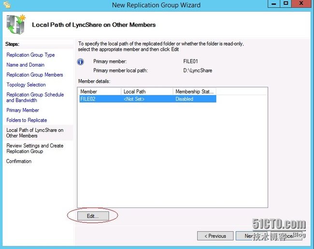Click the Edit... button
Image resolution: width=314 pixels, height=249 pixels.
[x=93, y=216]
